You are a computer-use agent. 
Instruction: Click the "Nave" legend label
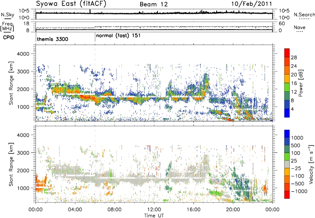300,27
